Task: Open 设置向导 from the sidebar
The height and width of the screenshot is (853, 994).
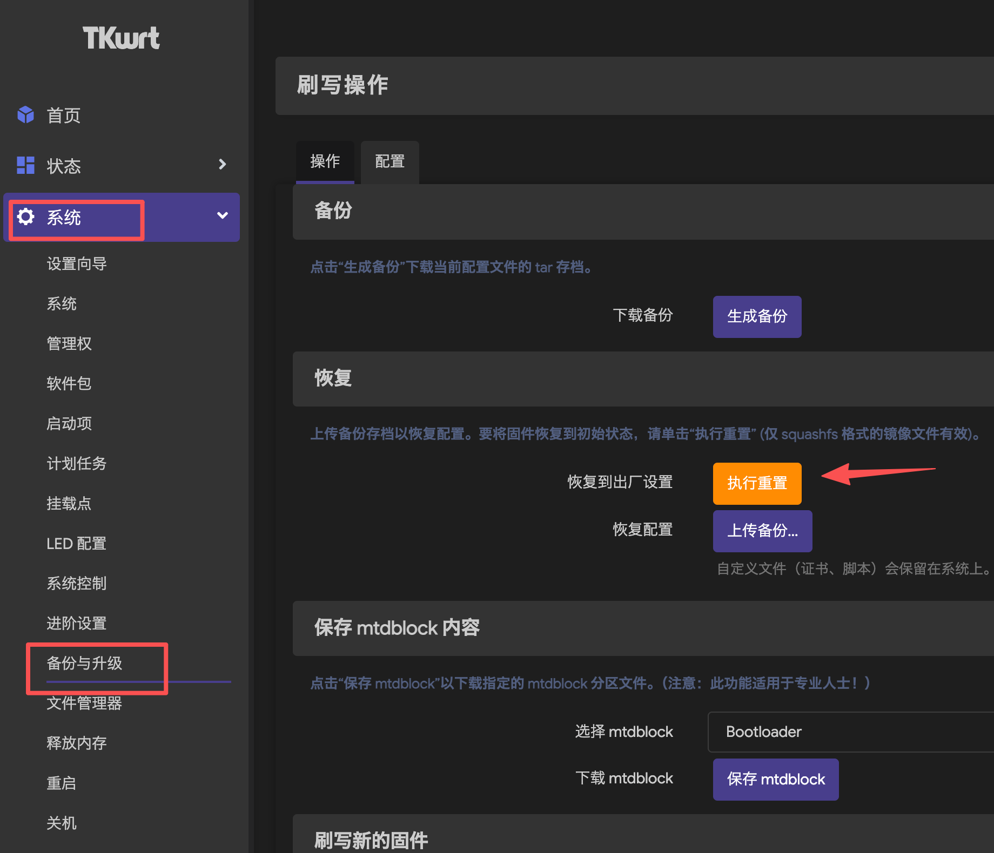Action: 77,264
